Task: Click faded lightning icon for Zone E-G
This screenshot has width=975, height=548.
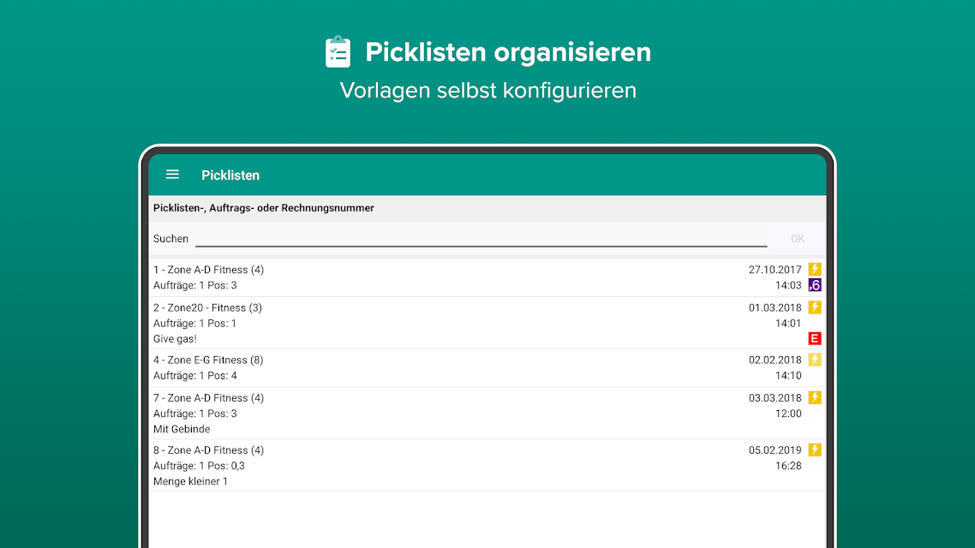Action: click(815, 359)
